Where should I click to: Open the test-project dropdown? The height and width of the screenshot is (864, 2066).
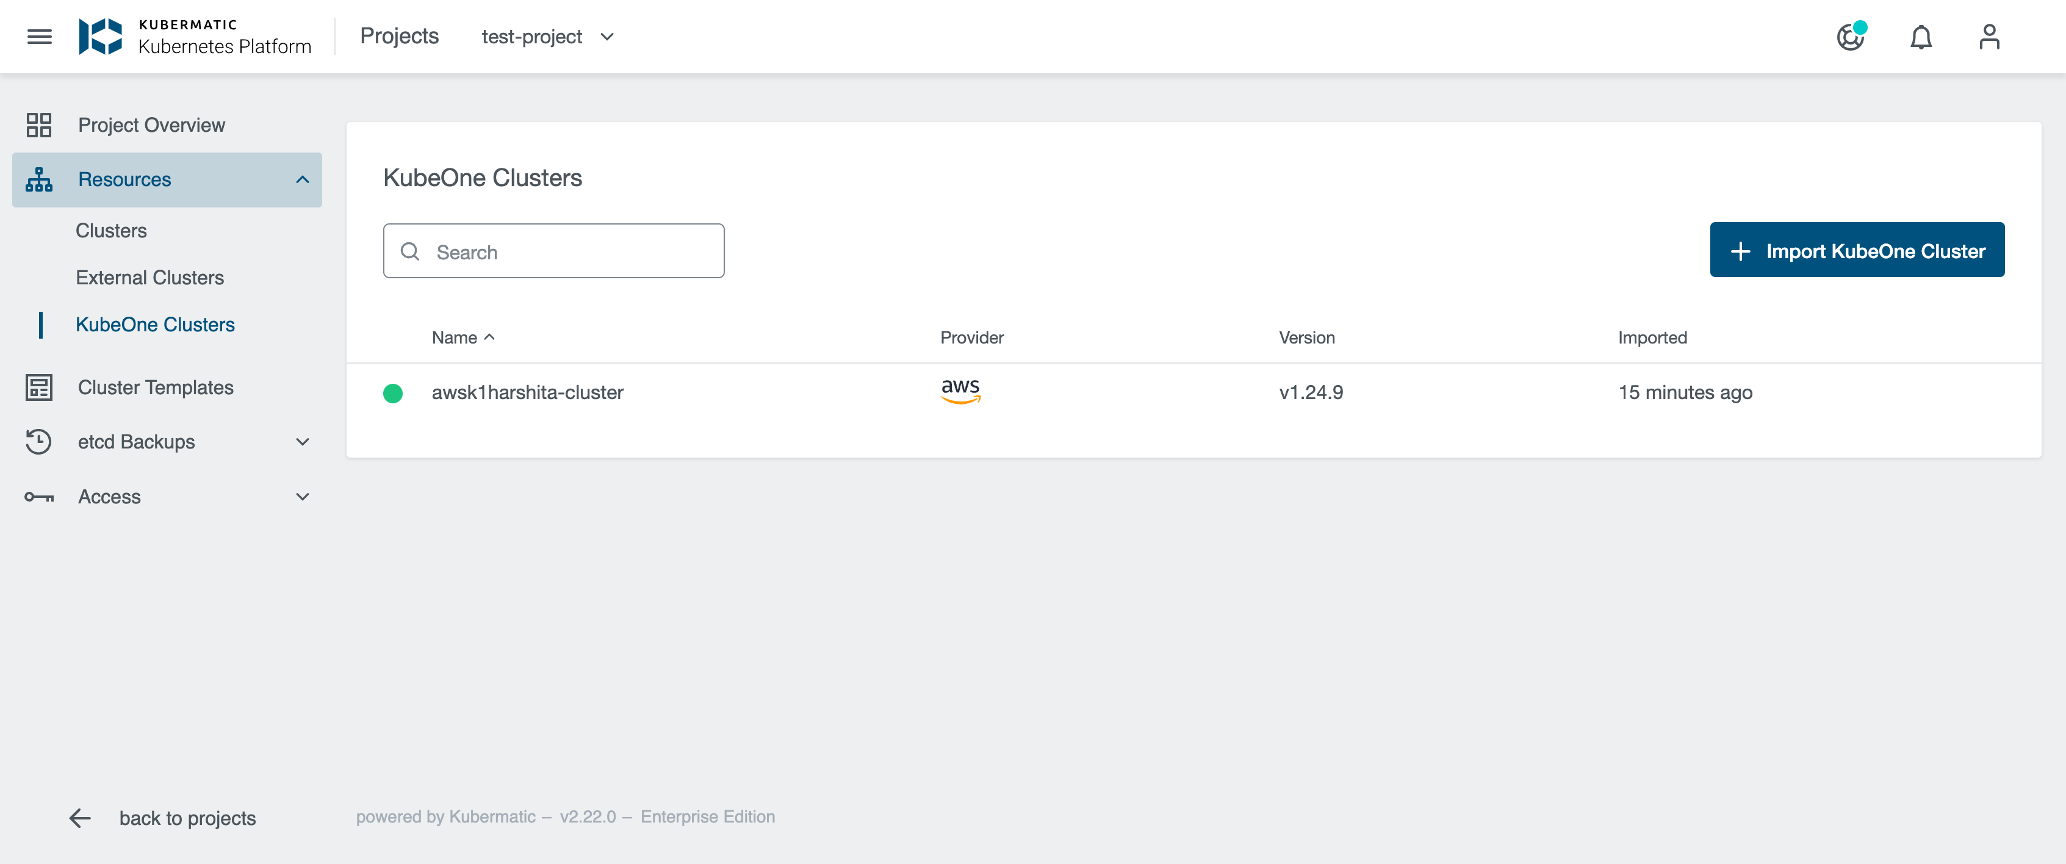(549, 37)
